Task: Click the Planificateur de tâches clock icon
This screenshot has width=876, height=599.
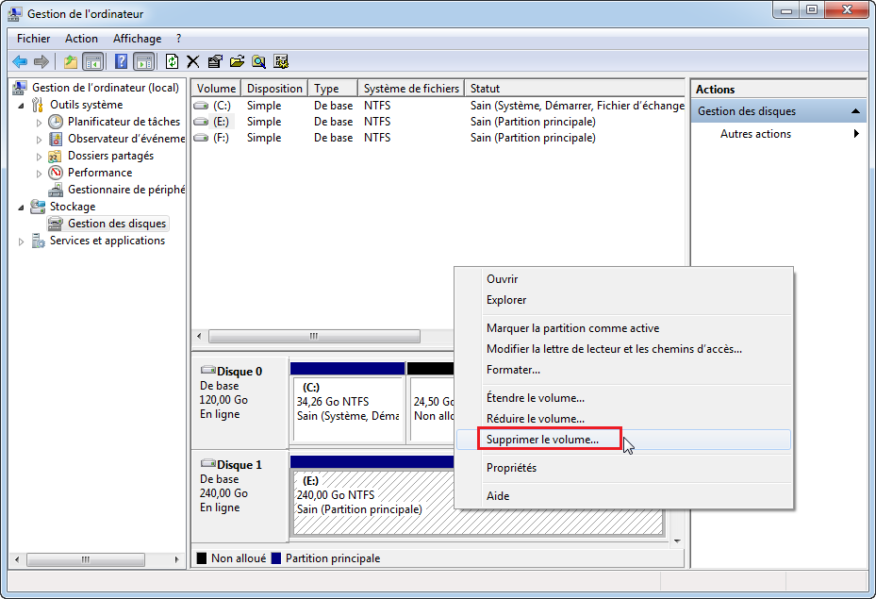Action: [56, 122]
